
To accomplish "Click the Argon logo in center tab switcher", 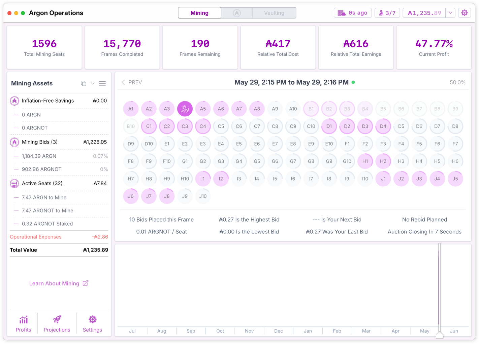I will (237, 13).
